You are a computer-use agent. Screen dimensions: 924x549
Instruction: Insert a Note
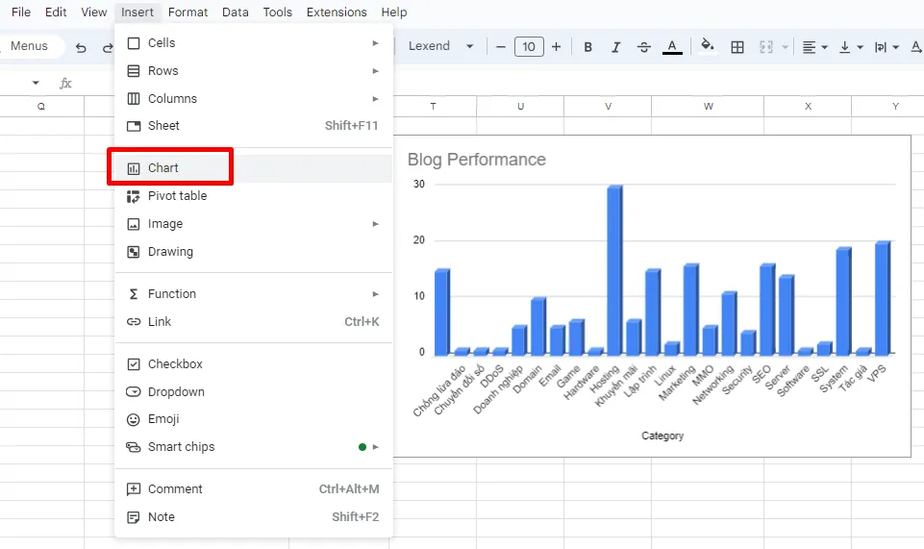click(x=254, y=516)
